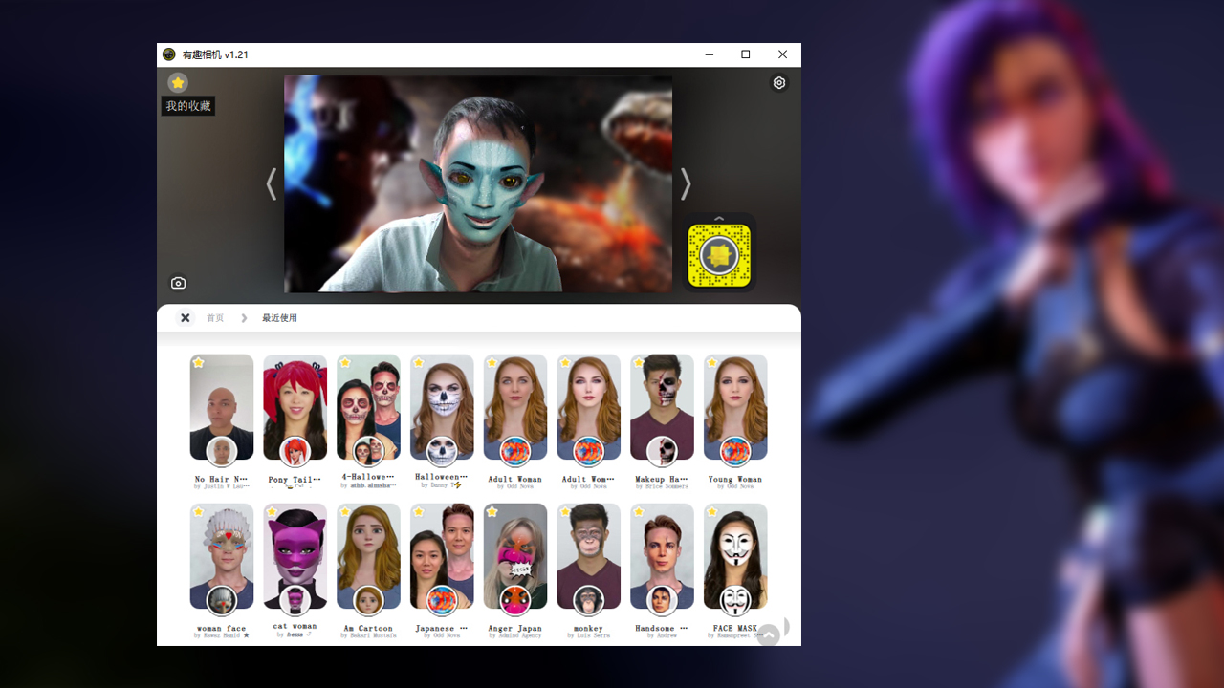Toggle favorite star on Young Woman filter
Image resolution: width=1224 pixels, height=688 pixels.
tap(712, 363)
